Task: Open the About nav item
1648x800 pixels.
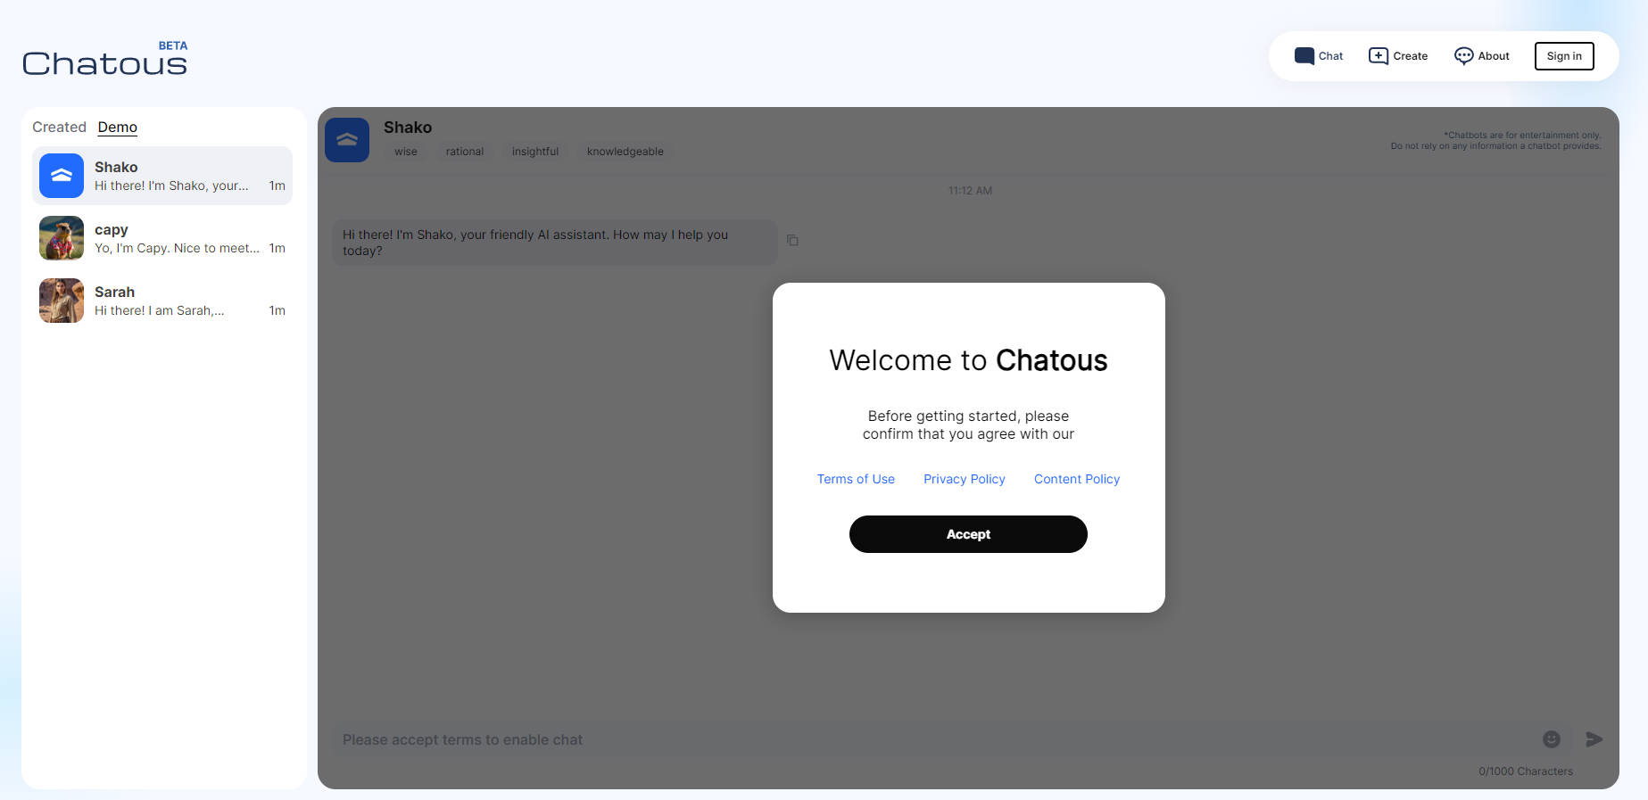Action: (x=1482, y=56)
